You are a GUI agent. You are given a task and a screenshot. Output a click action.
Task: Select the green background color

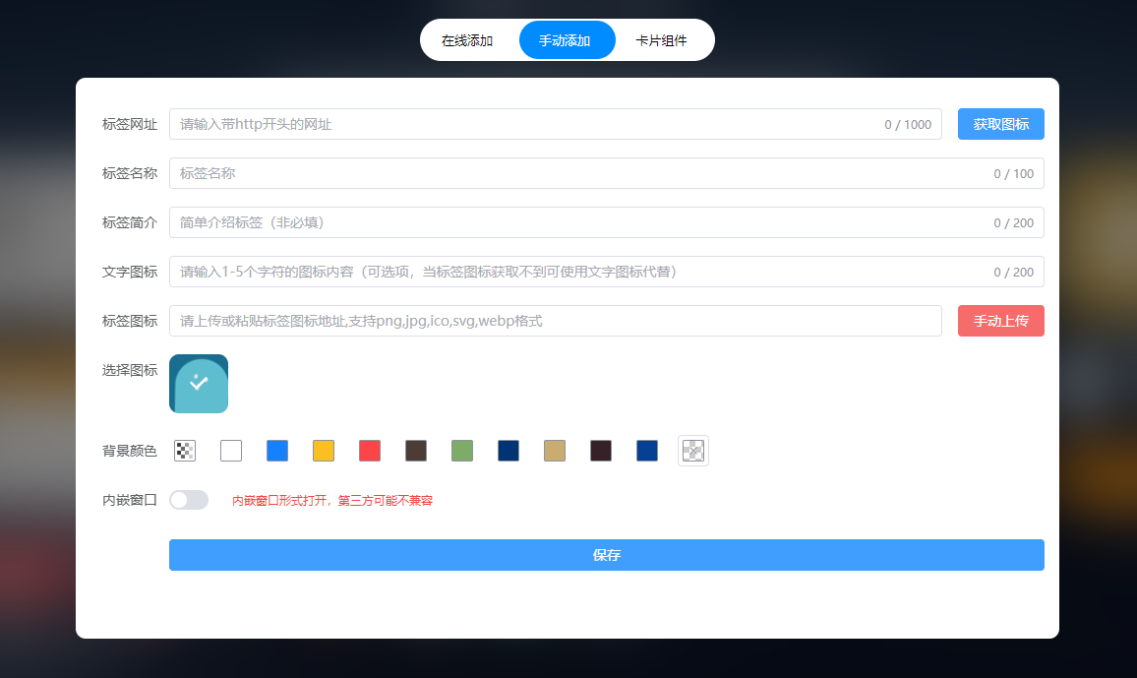click(x=461, y=450)
